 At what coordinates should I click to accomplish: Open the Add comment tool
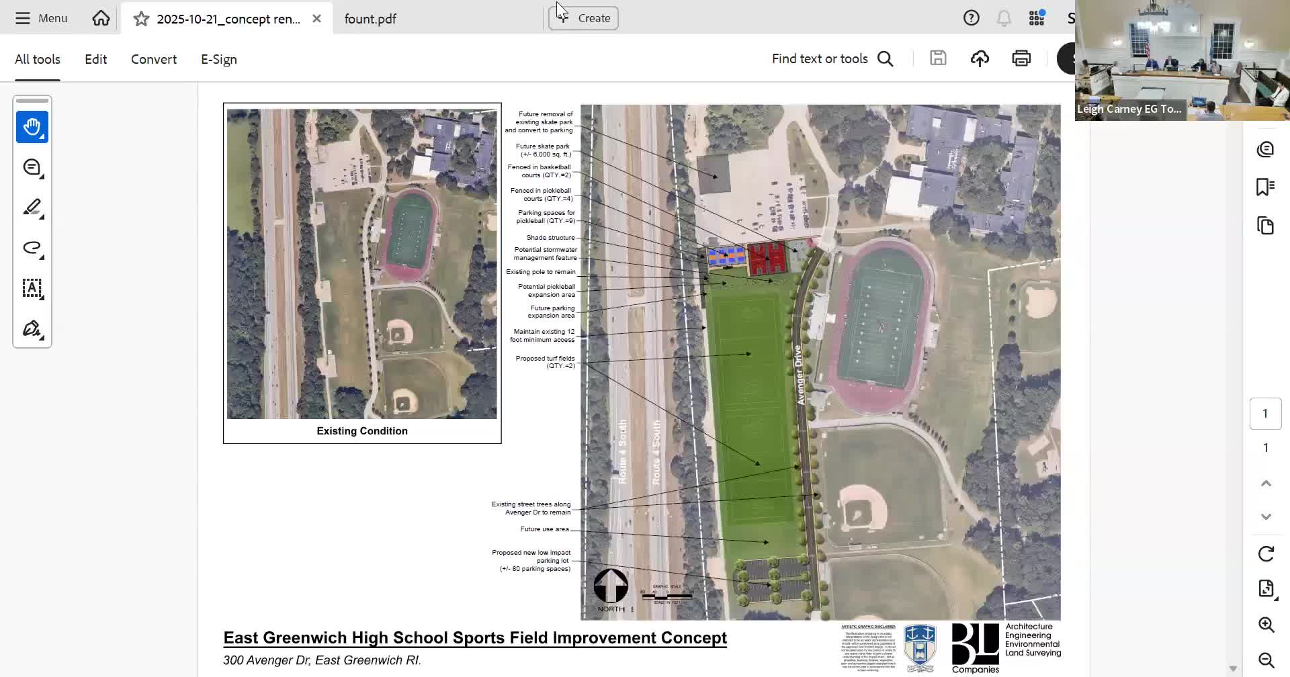tap(32, 167)
